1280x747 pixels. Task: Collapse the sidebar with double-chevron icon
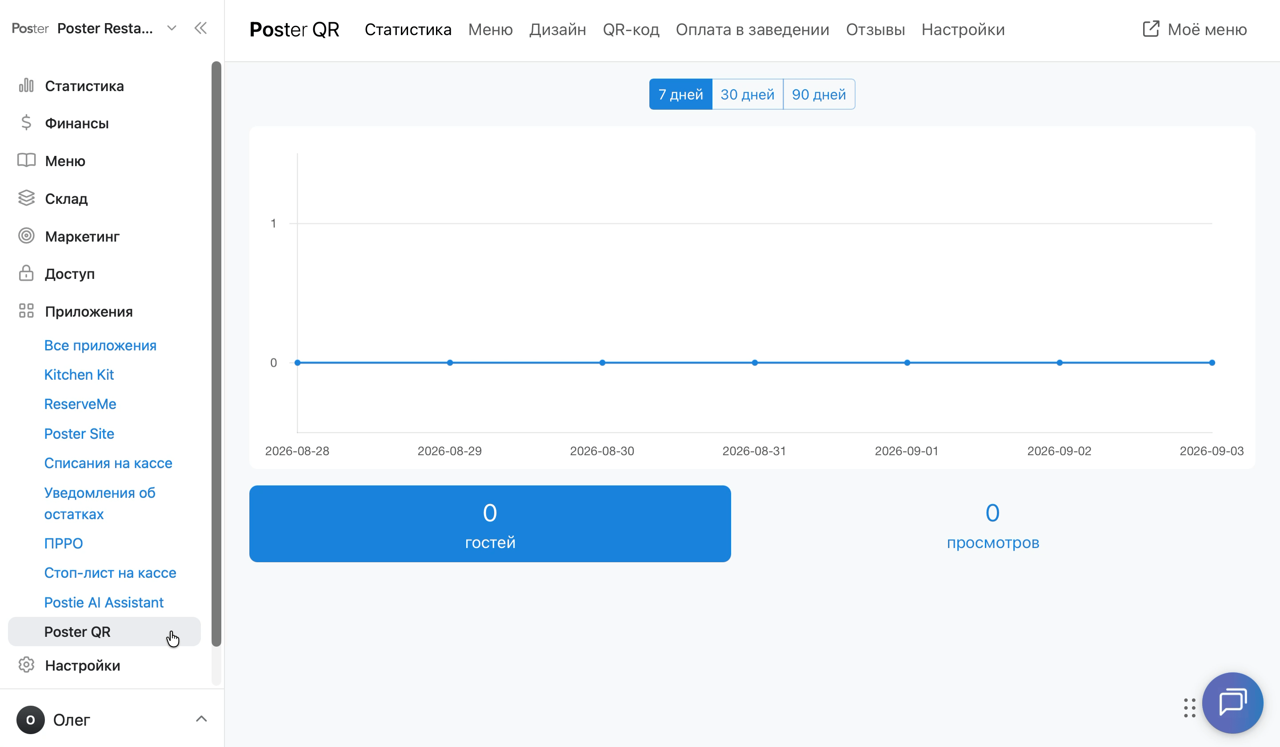point(200,28)
